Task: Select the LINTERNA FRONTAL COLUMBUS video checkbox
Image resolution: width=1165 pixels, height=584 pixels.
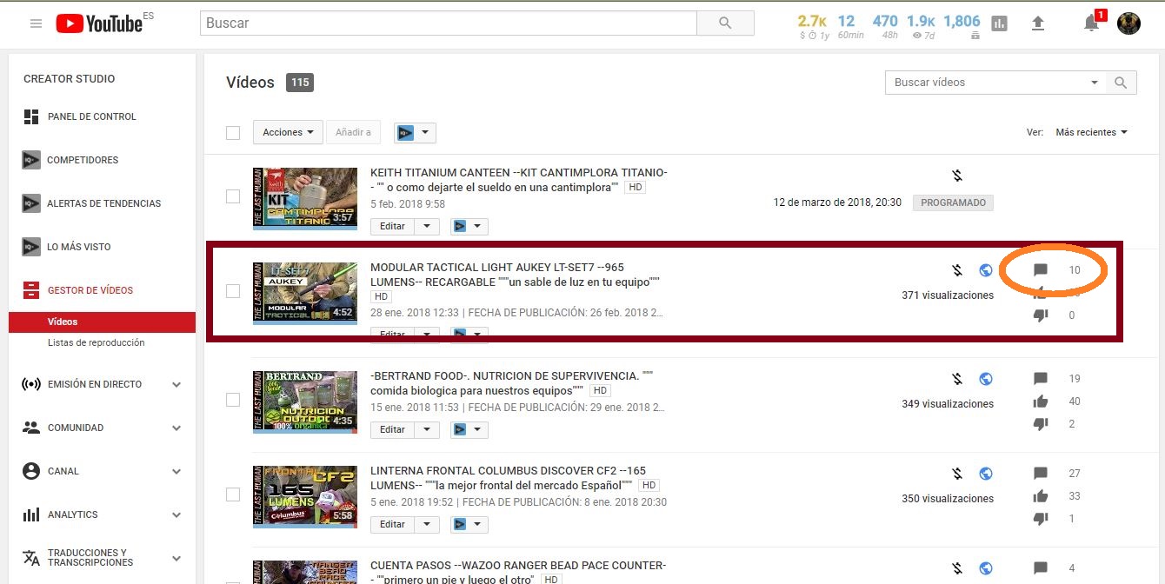Action: pyautogui.click(x=233, y=494)
